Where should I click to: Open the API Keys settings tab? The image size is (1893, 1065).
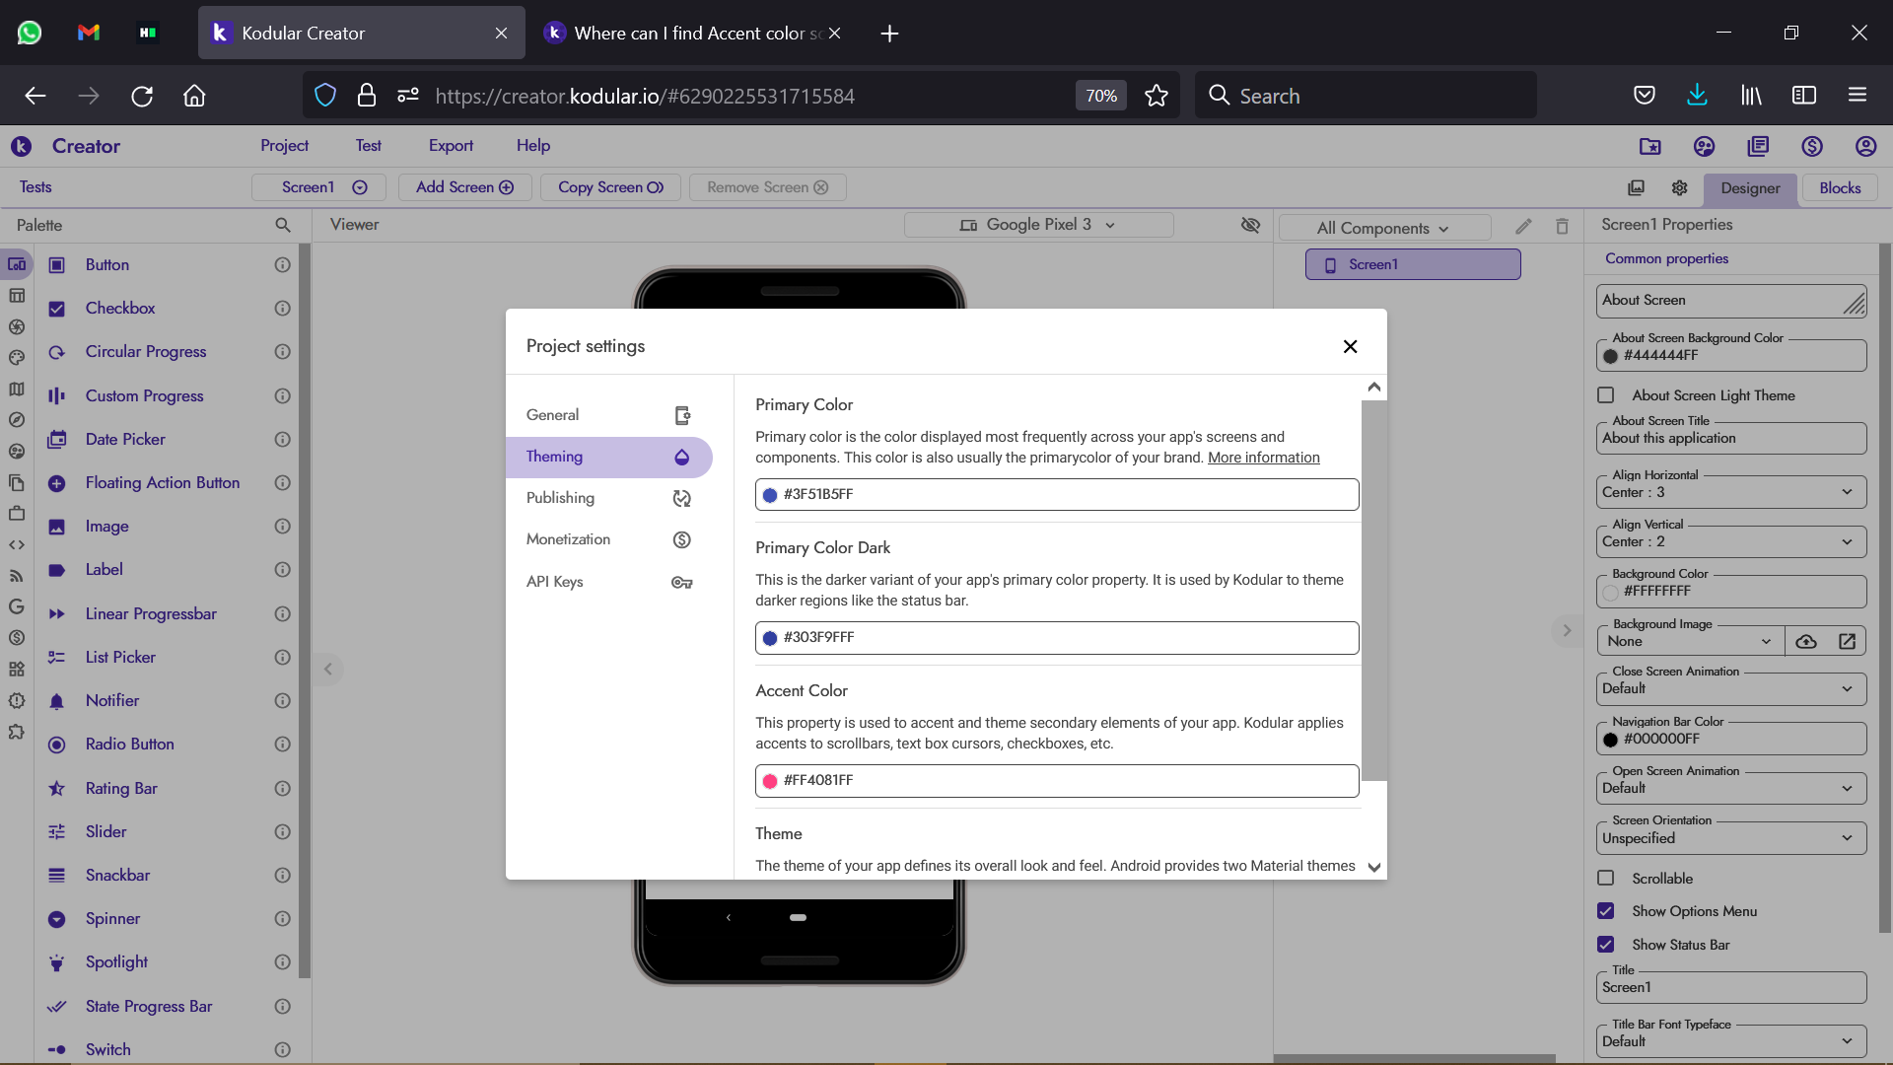608,582
